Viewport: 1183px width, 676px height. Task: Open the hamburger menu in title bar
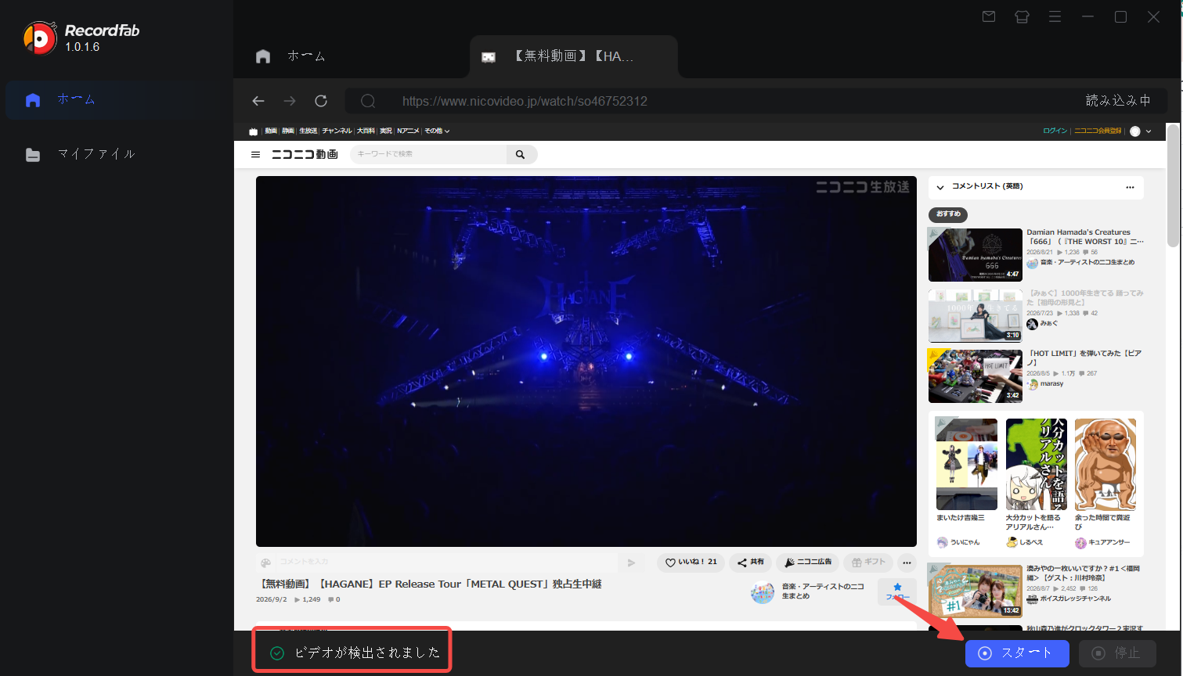[1055, 16]
